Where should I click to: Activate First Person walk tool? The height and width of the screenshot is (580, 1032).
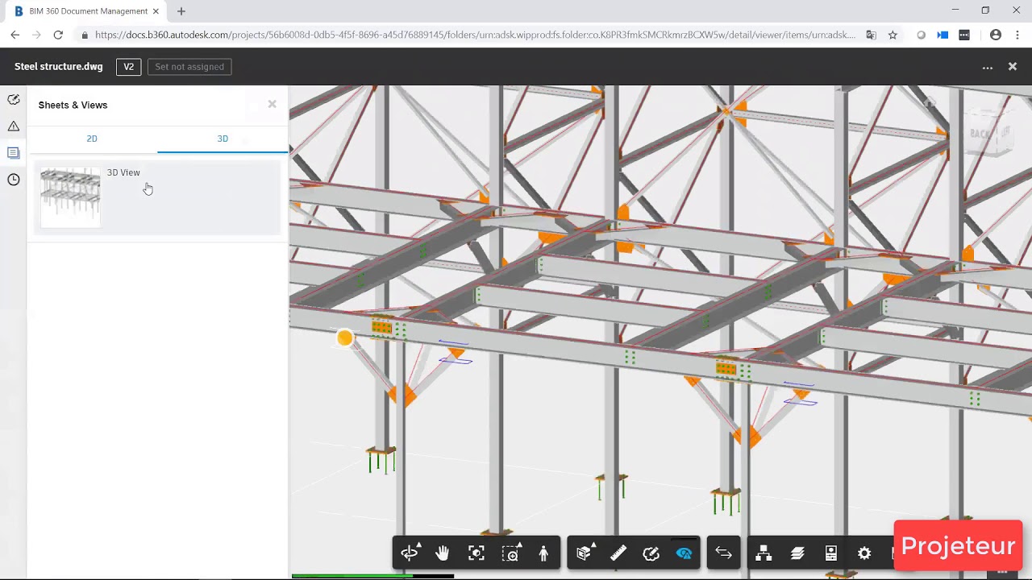[x=543, y=553]
